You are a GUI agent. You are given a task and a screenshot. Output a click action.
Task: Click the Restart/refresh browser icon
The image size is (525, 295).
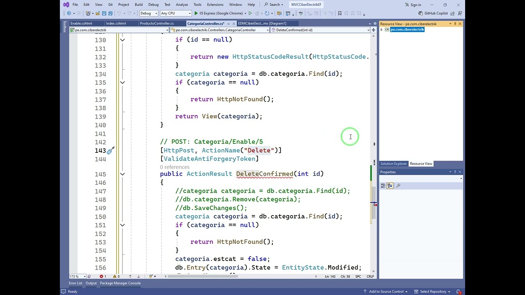click(x=267, y=13)
